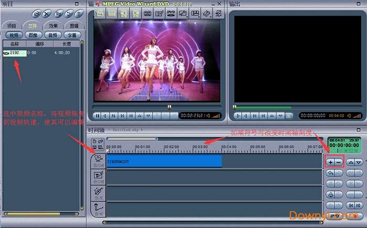Switch to the 效果 (effects) tab
The height and width of the screenshot is (228, 367).
tap(53, 25)
